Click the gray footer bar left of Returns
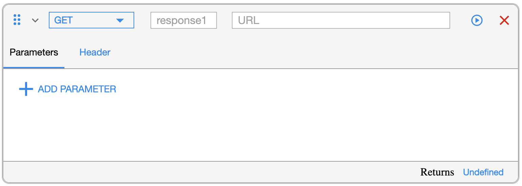522x186 pixels. click(x=210, y=172)
